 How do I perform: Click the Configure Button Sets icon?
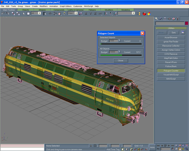pyautogui.click(x=183, y=32)
